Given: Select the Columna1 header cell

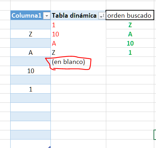Looking at the screenshot, I should click(x=30, y=15).
